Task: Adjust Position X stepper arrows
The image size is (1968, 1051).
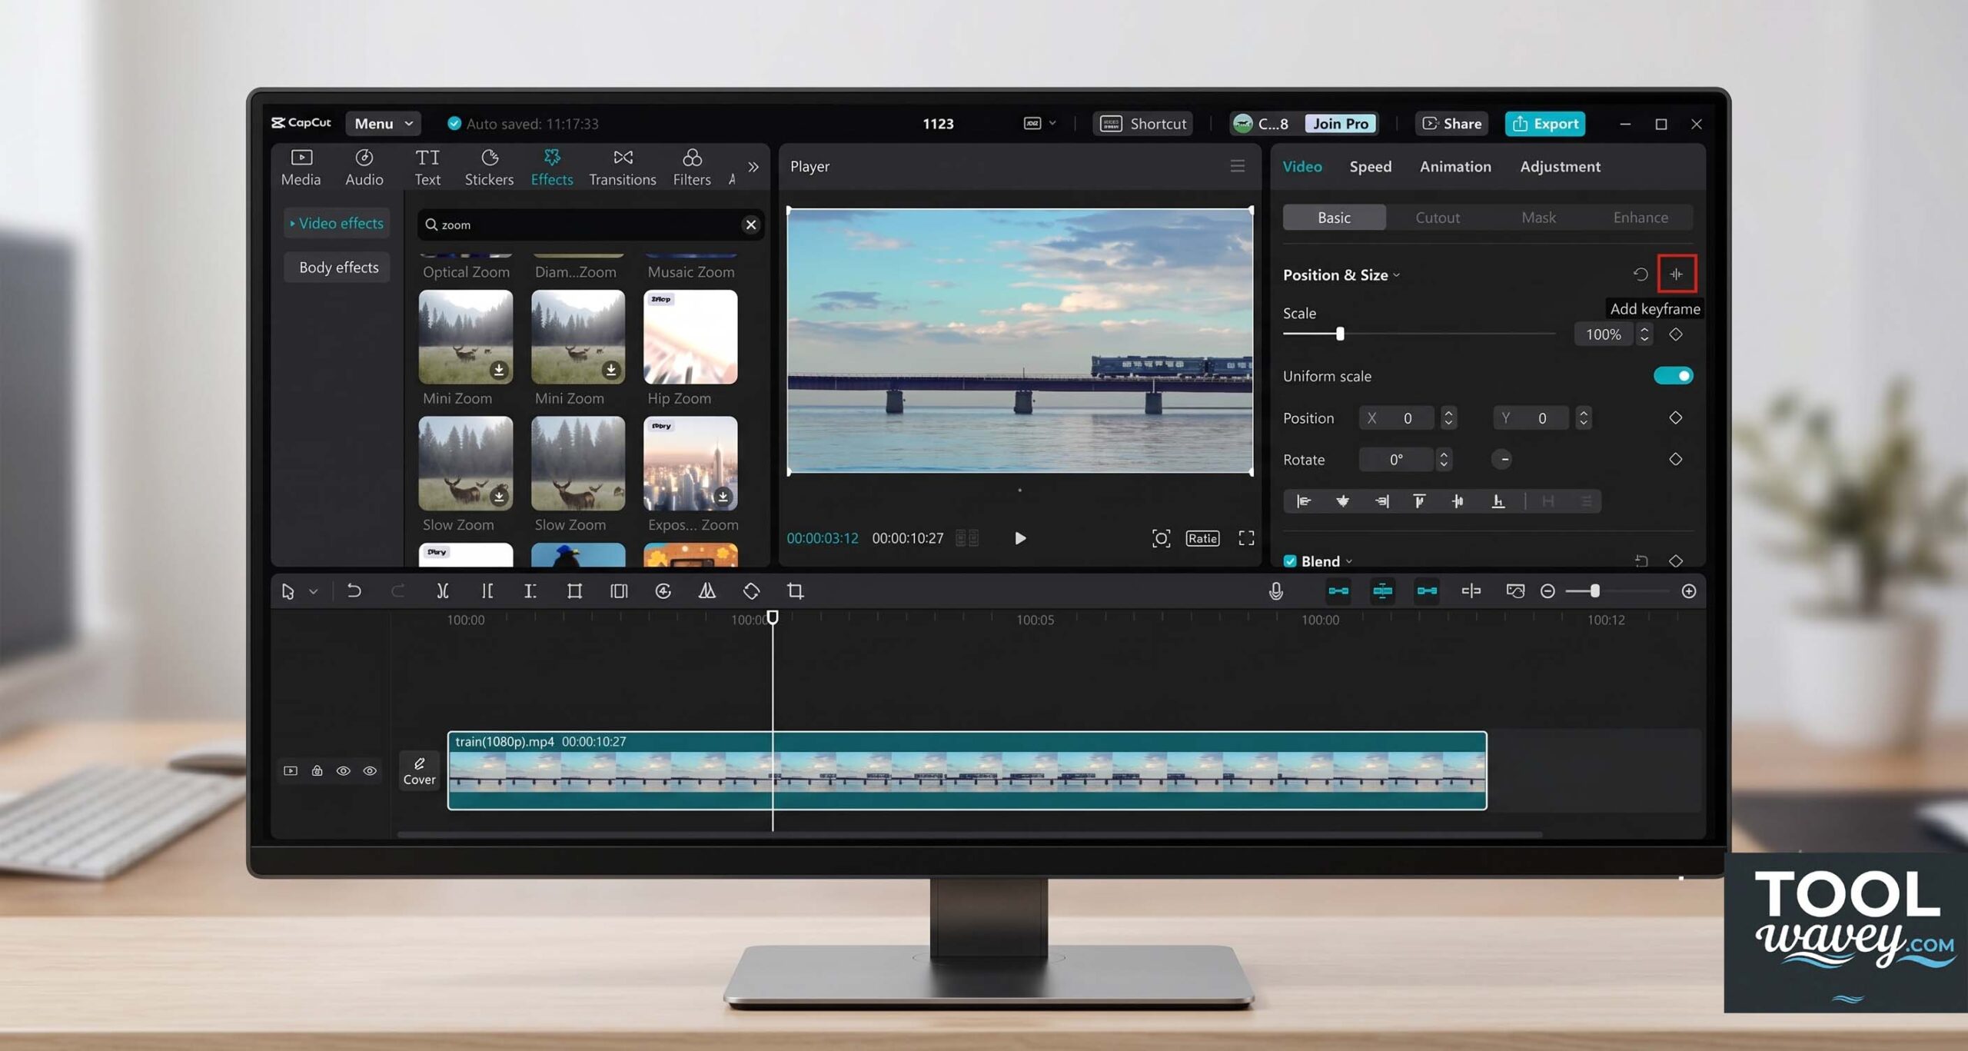Action: coord(1448,417)
